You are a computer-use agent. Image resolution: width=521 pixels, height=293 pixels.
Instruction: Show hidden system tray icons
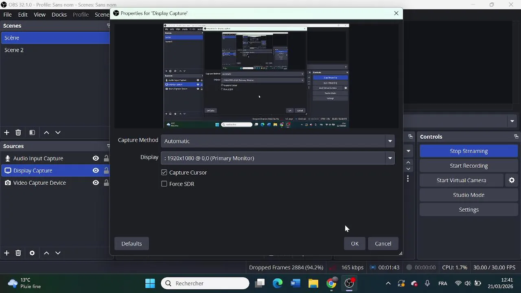click(x=388, y=283)
